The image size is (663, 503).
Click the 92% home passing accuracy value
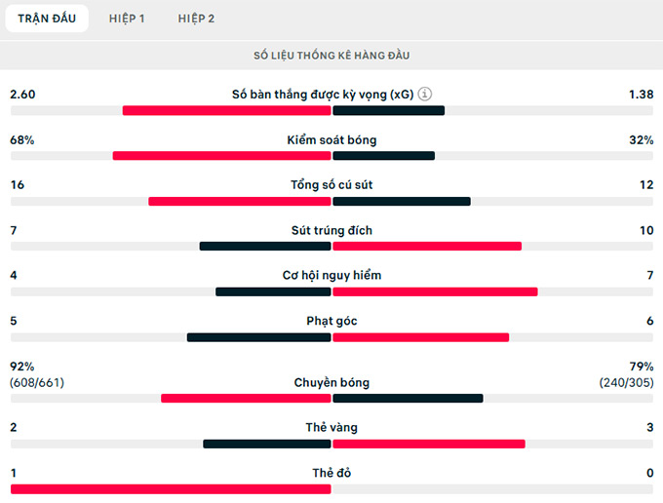(21, 367)
